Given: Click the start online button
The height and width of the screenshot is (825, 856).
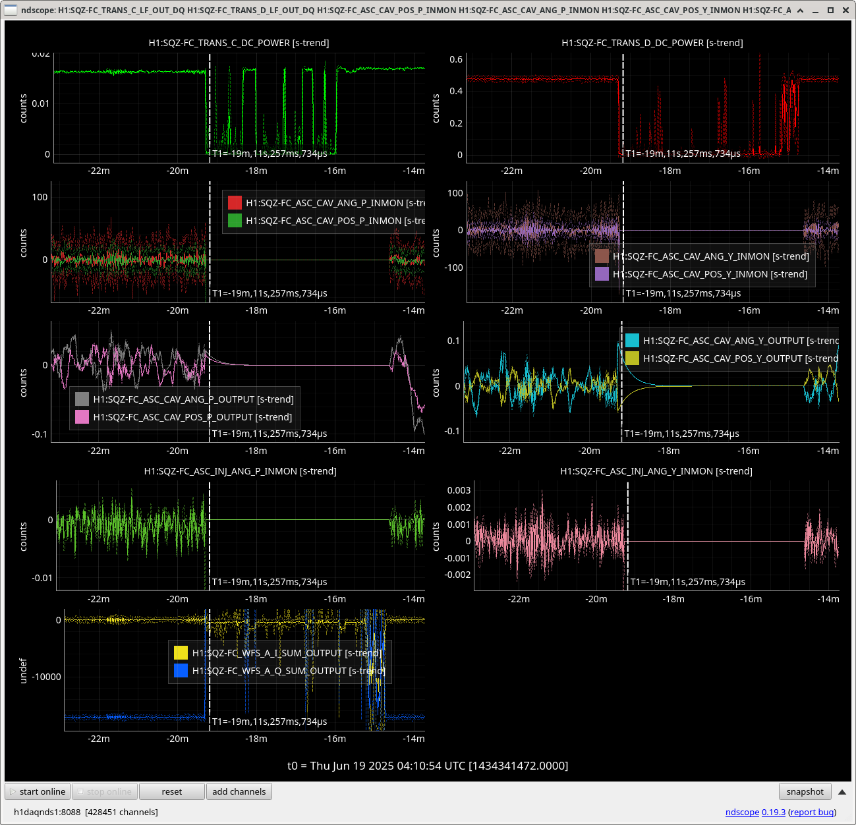Looking at the screenshot, I should 38,791.
